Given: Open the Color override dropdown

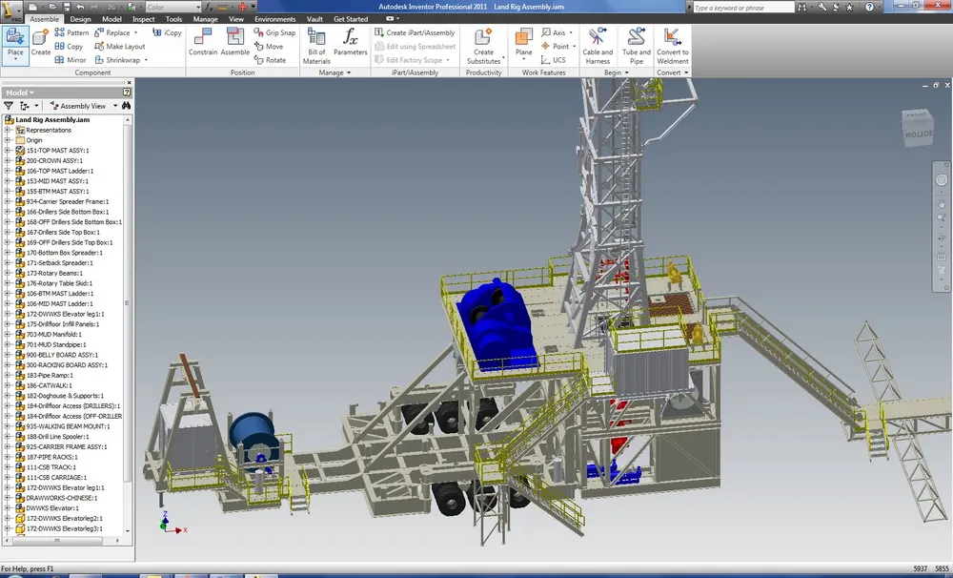Looking at the screenshot, I should 197,8.
